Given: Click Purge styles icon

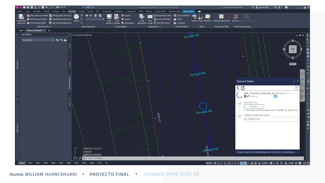Looking at the screenshot, I should point(200,18).
